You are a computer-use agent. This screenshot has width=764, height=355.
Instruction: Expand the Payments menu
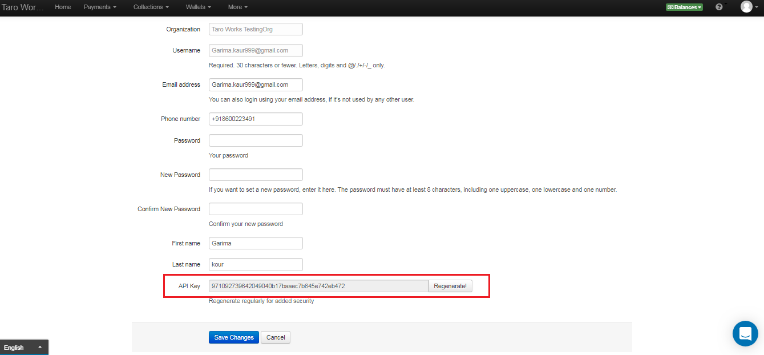pos(100,7)
